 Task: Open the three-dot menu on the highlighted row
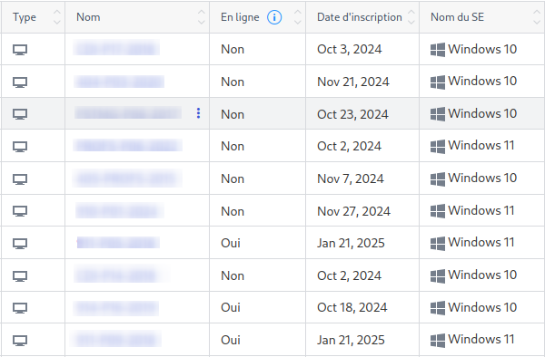coord(198,113)
